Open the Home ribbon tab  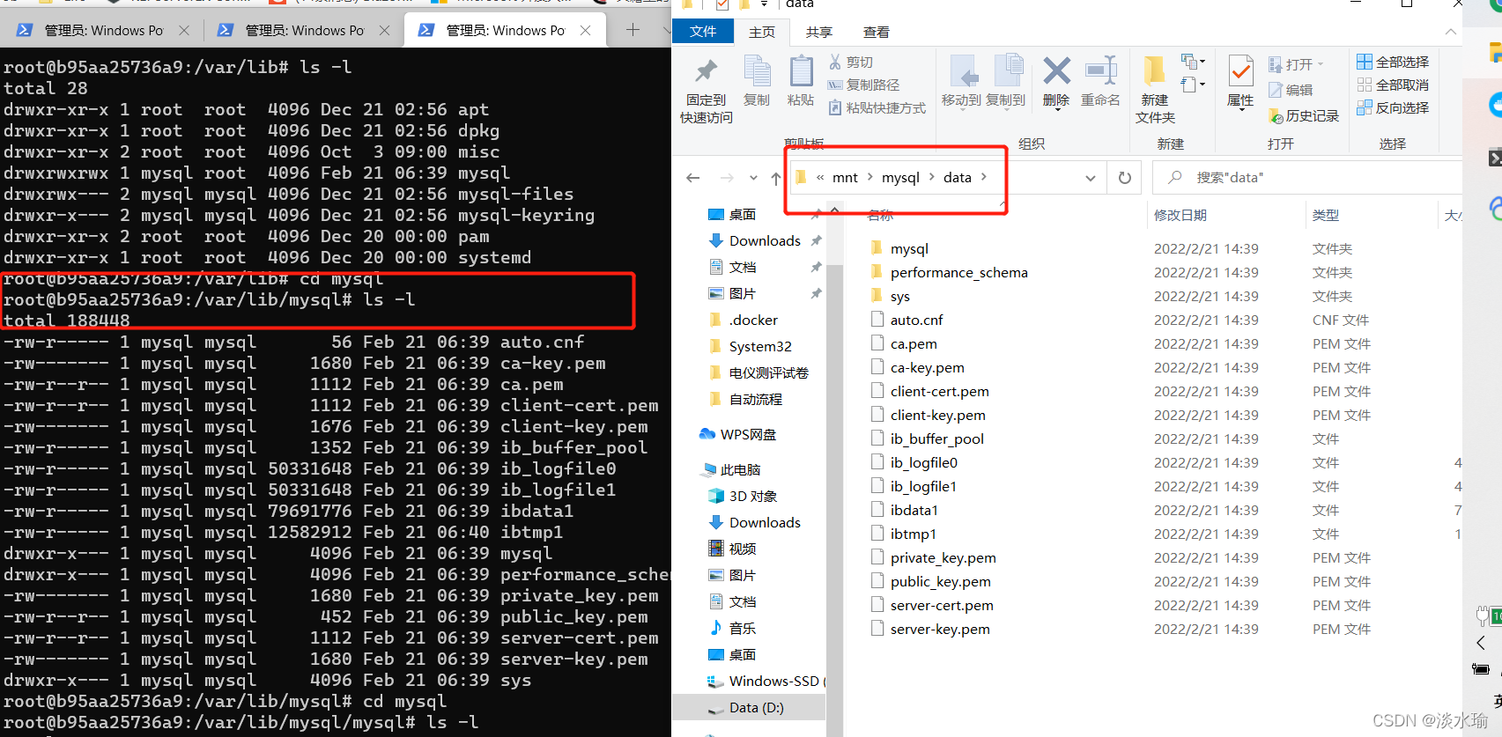[x=762, y=32]
